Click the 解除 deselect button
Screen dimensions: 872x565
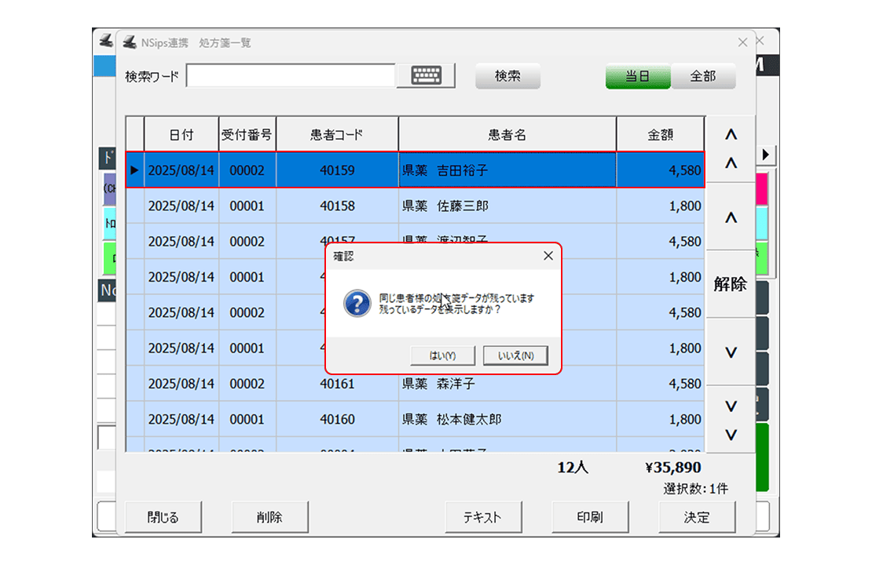point(730,285)
